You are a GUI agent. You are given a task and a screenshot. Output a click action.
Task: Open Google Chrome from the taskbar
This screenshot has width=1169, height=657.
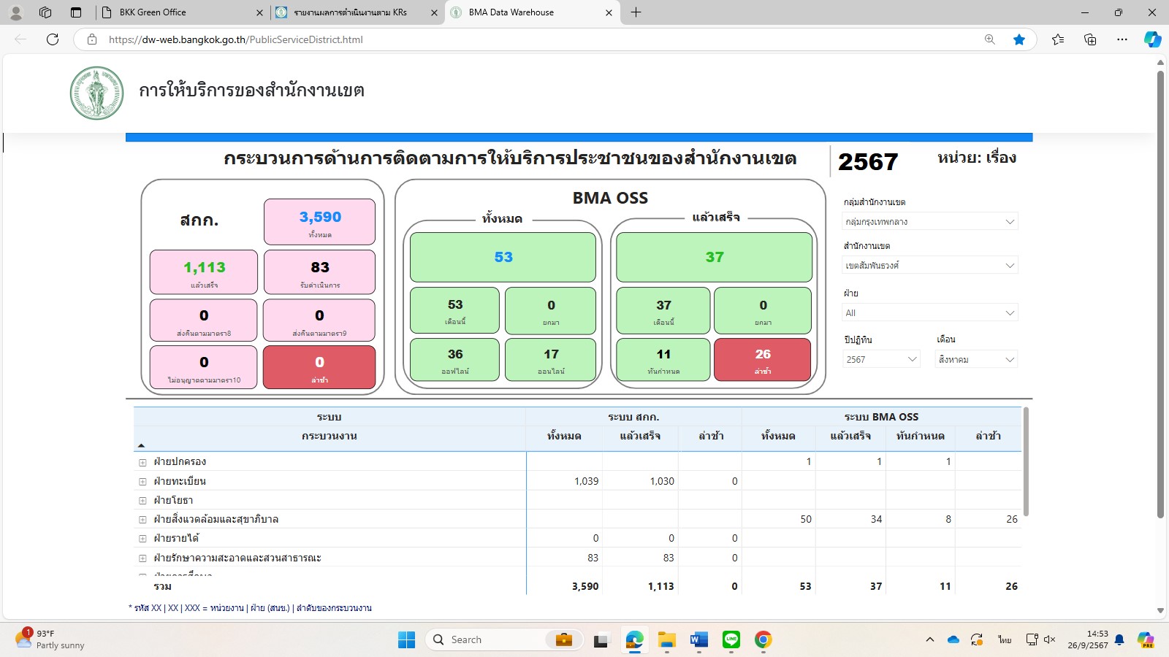pyautogui.click(x=764, y=639)
